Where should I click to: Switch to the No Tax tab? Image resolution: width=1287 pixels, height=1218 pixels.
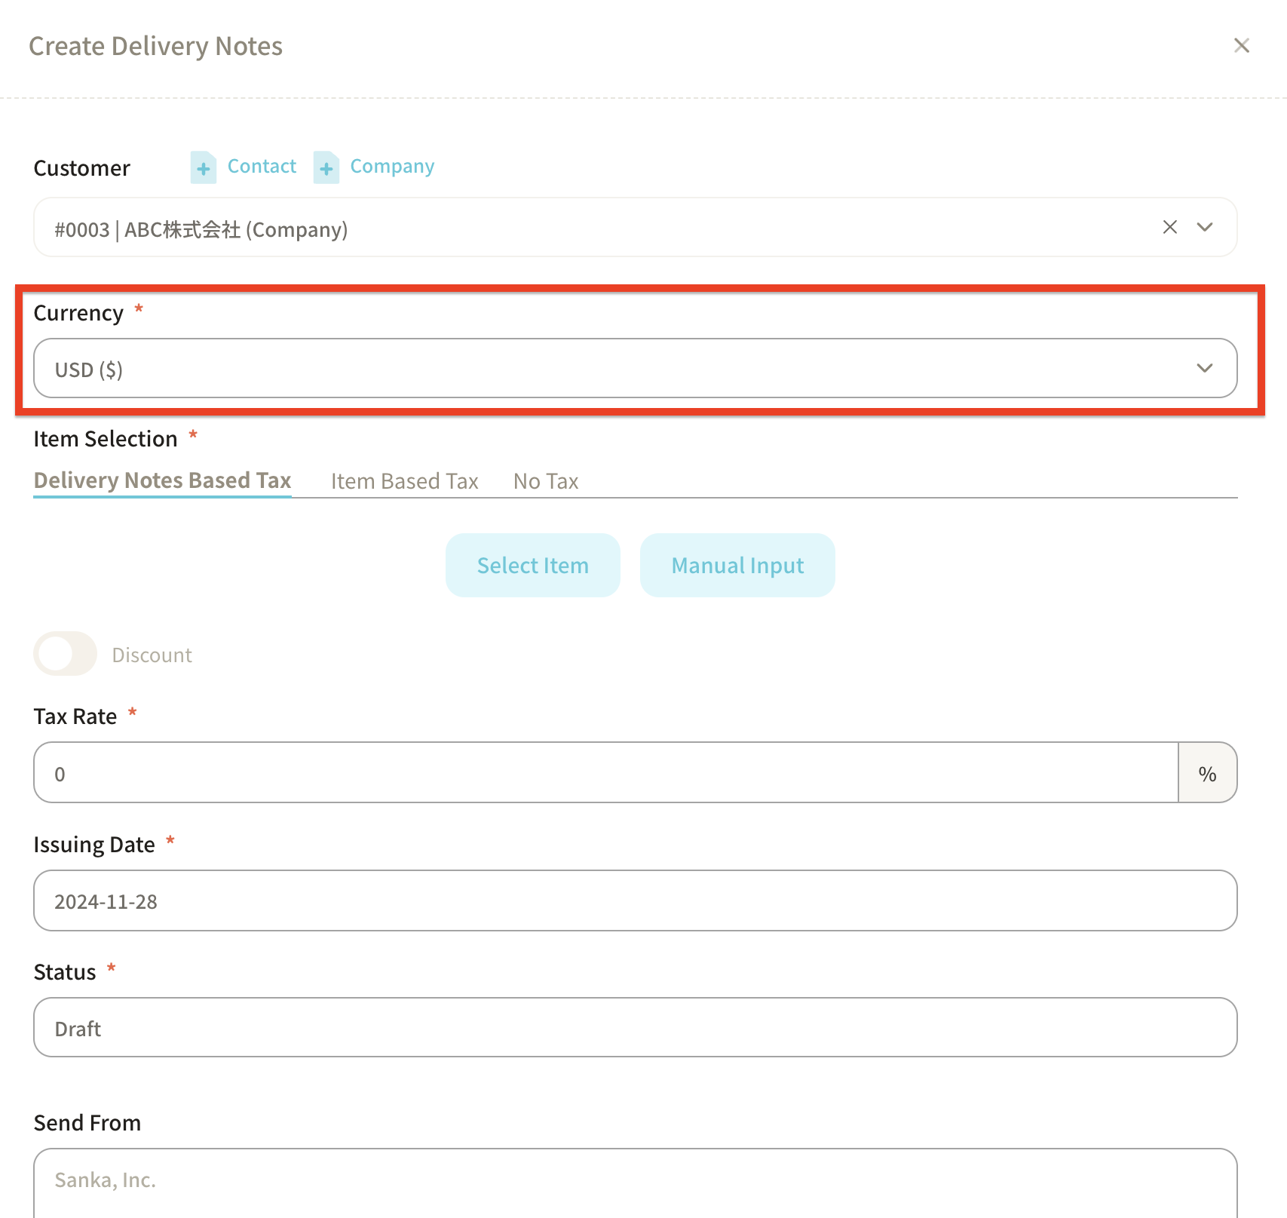point(545,481)
